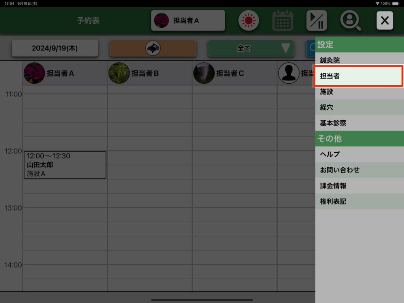Viewport: 404px width, 303px height.
Task: Open ヘルプ from the menu
Action: [x=358, y=154]
